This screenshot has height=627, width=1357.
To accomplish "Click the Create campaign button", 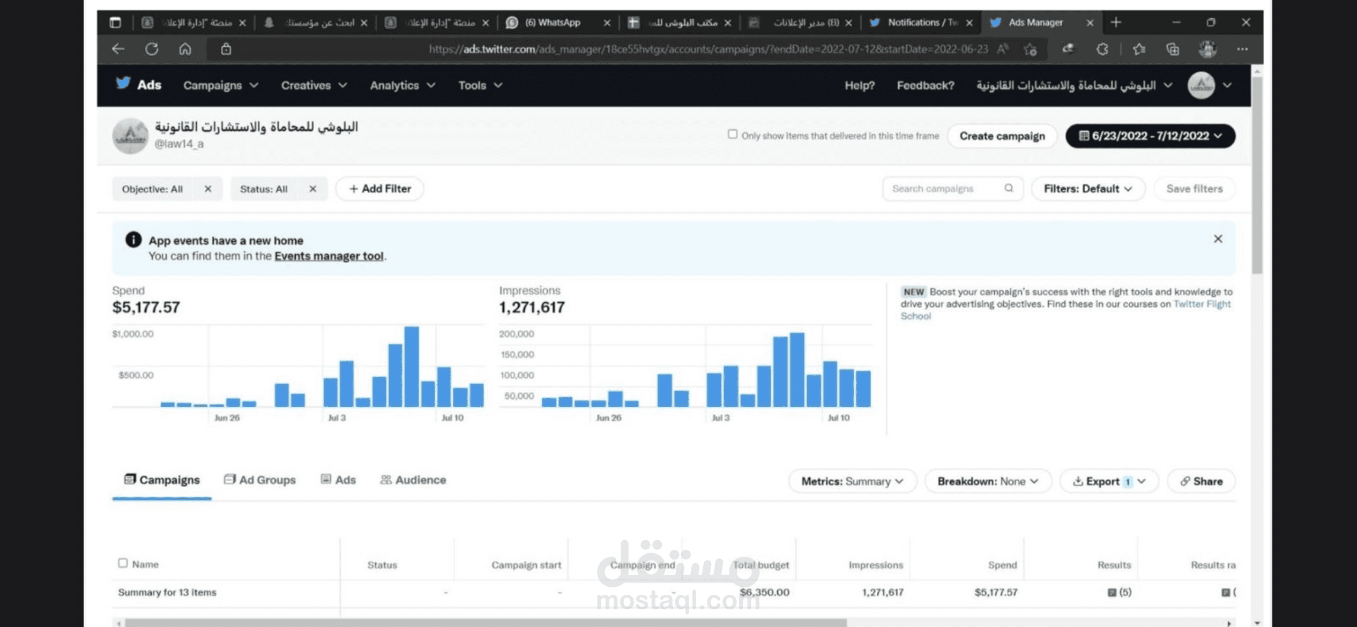I will (x=1002, y=136).
